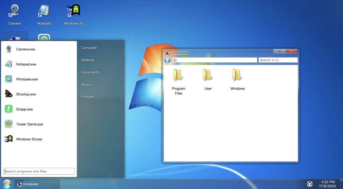Select the User folder name label
343x189 pixels.
[x=208, y=89]
